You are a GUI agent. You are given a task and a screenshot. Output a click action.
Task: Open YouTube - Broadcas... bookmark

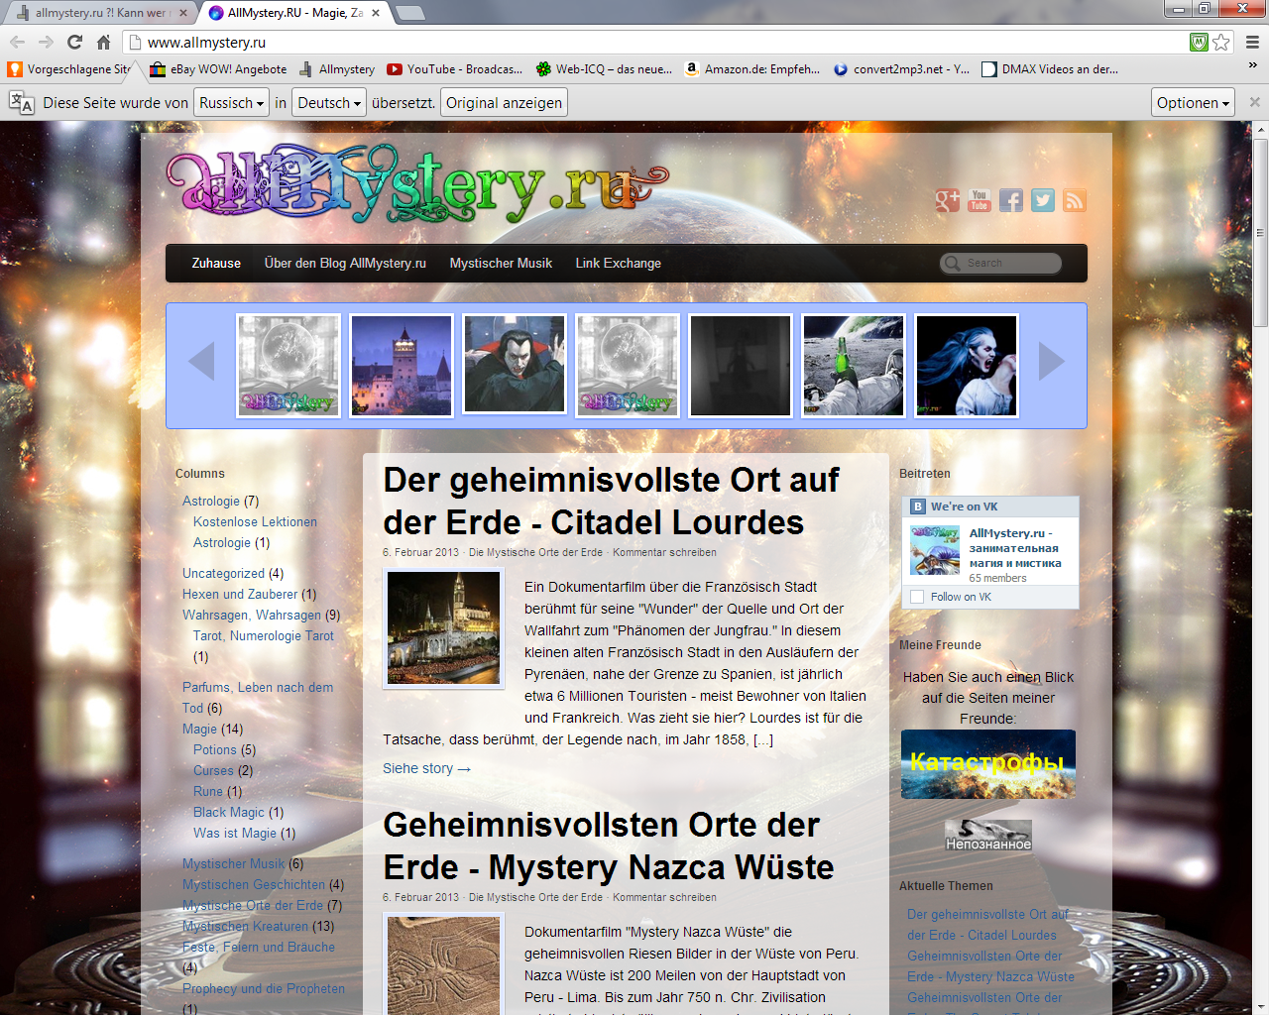click(x=454, y=69)
